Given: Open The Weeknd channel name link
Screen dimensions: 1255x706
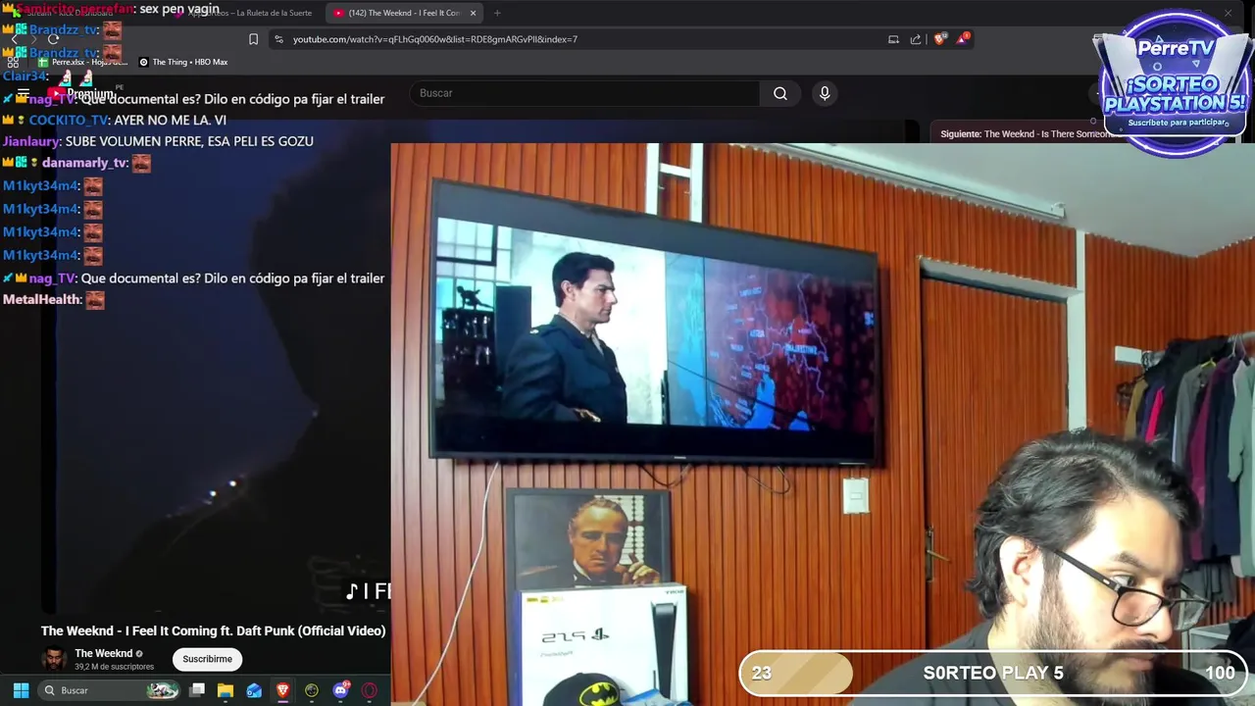Looking at the screenshot, I should tap(103, 653).
